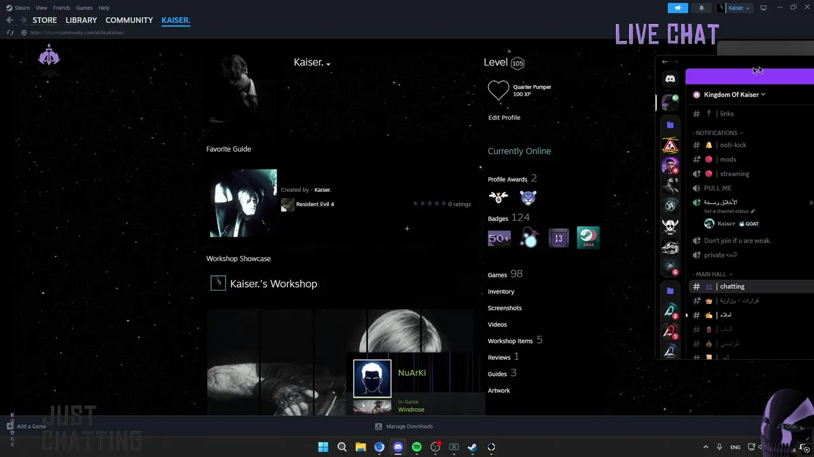This screenshot has height=457, width=814.
Task: Switch to the COMMUNITY tab
Action: click(129, 20)
